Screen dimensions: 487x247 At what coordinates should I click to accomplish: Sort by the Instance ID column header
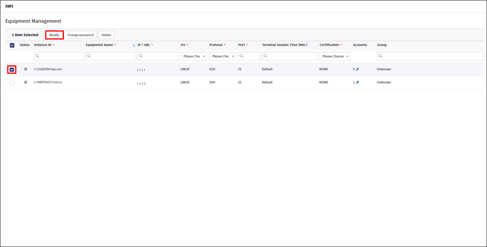pyautogui.click(x=43, y=45)
